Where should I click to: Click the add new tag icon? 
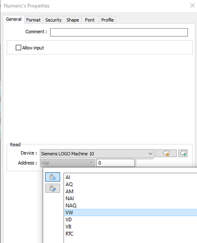(183, 153)
